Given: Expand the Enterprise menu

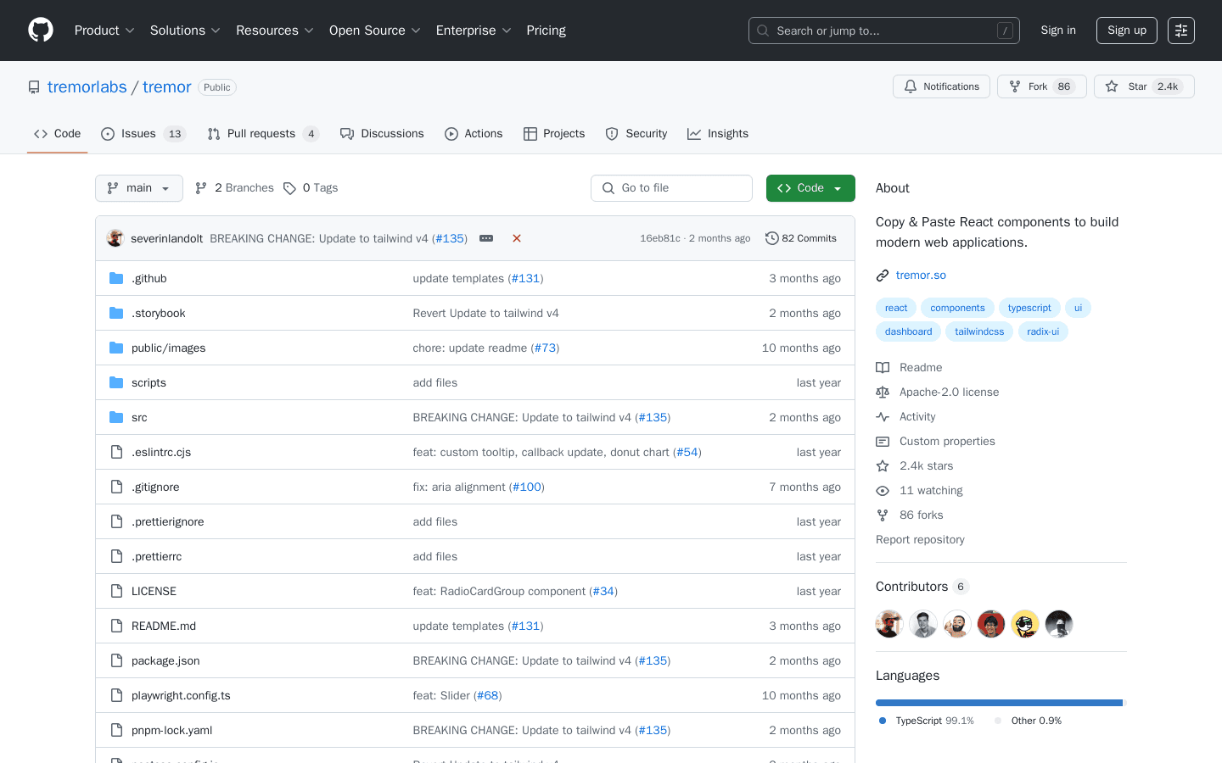Looking at the screenshot, I should [x=474, y=31].
